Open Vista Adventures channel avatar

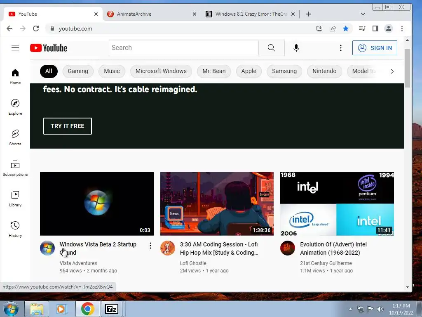click(47, 248)
